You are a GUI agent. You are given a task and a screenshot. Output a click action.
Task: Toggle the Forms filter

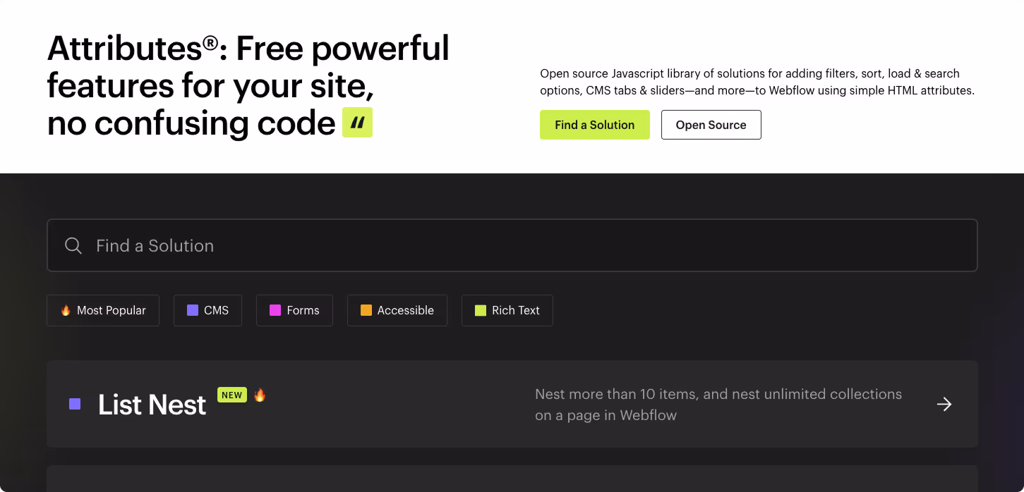tap(294, 310)
